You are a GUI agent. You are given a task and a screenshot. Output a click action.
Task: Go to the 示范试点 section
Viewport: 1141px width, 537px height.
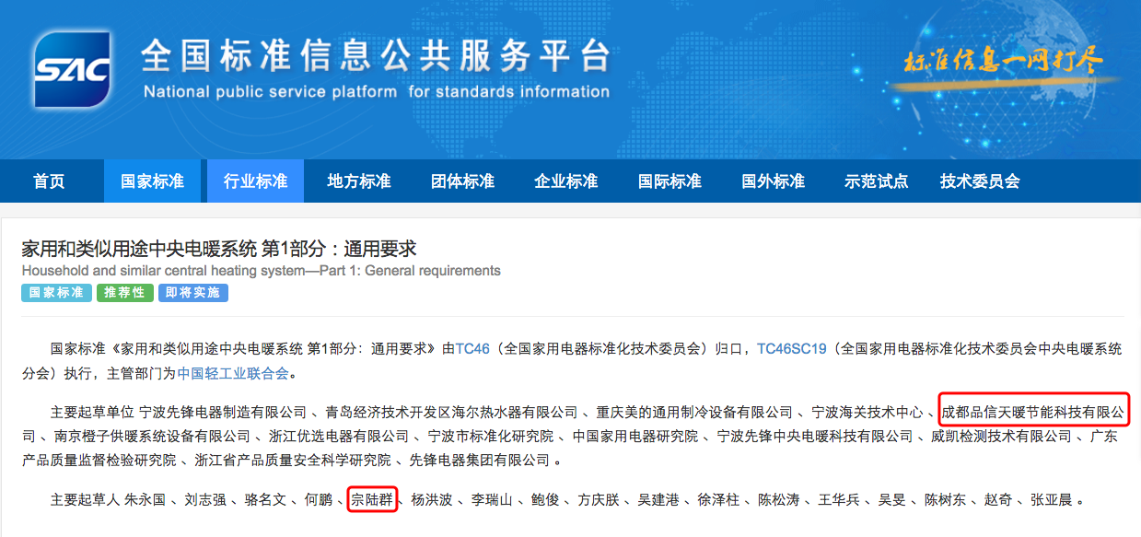pyautogui.click(x=876, y=181)
